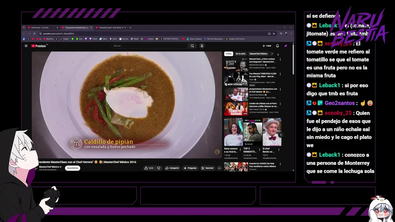This screenshot has width=395, height=222.
Task: Open the Geny conoce a su rival short
Action: (233, 132)
